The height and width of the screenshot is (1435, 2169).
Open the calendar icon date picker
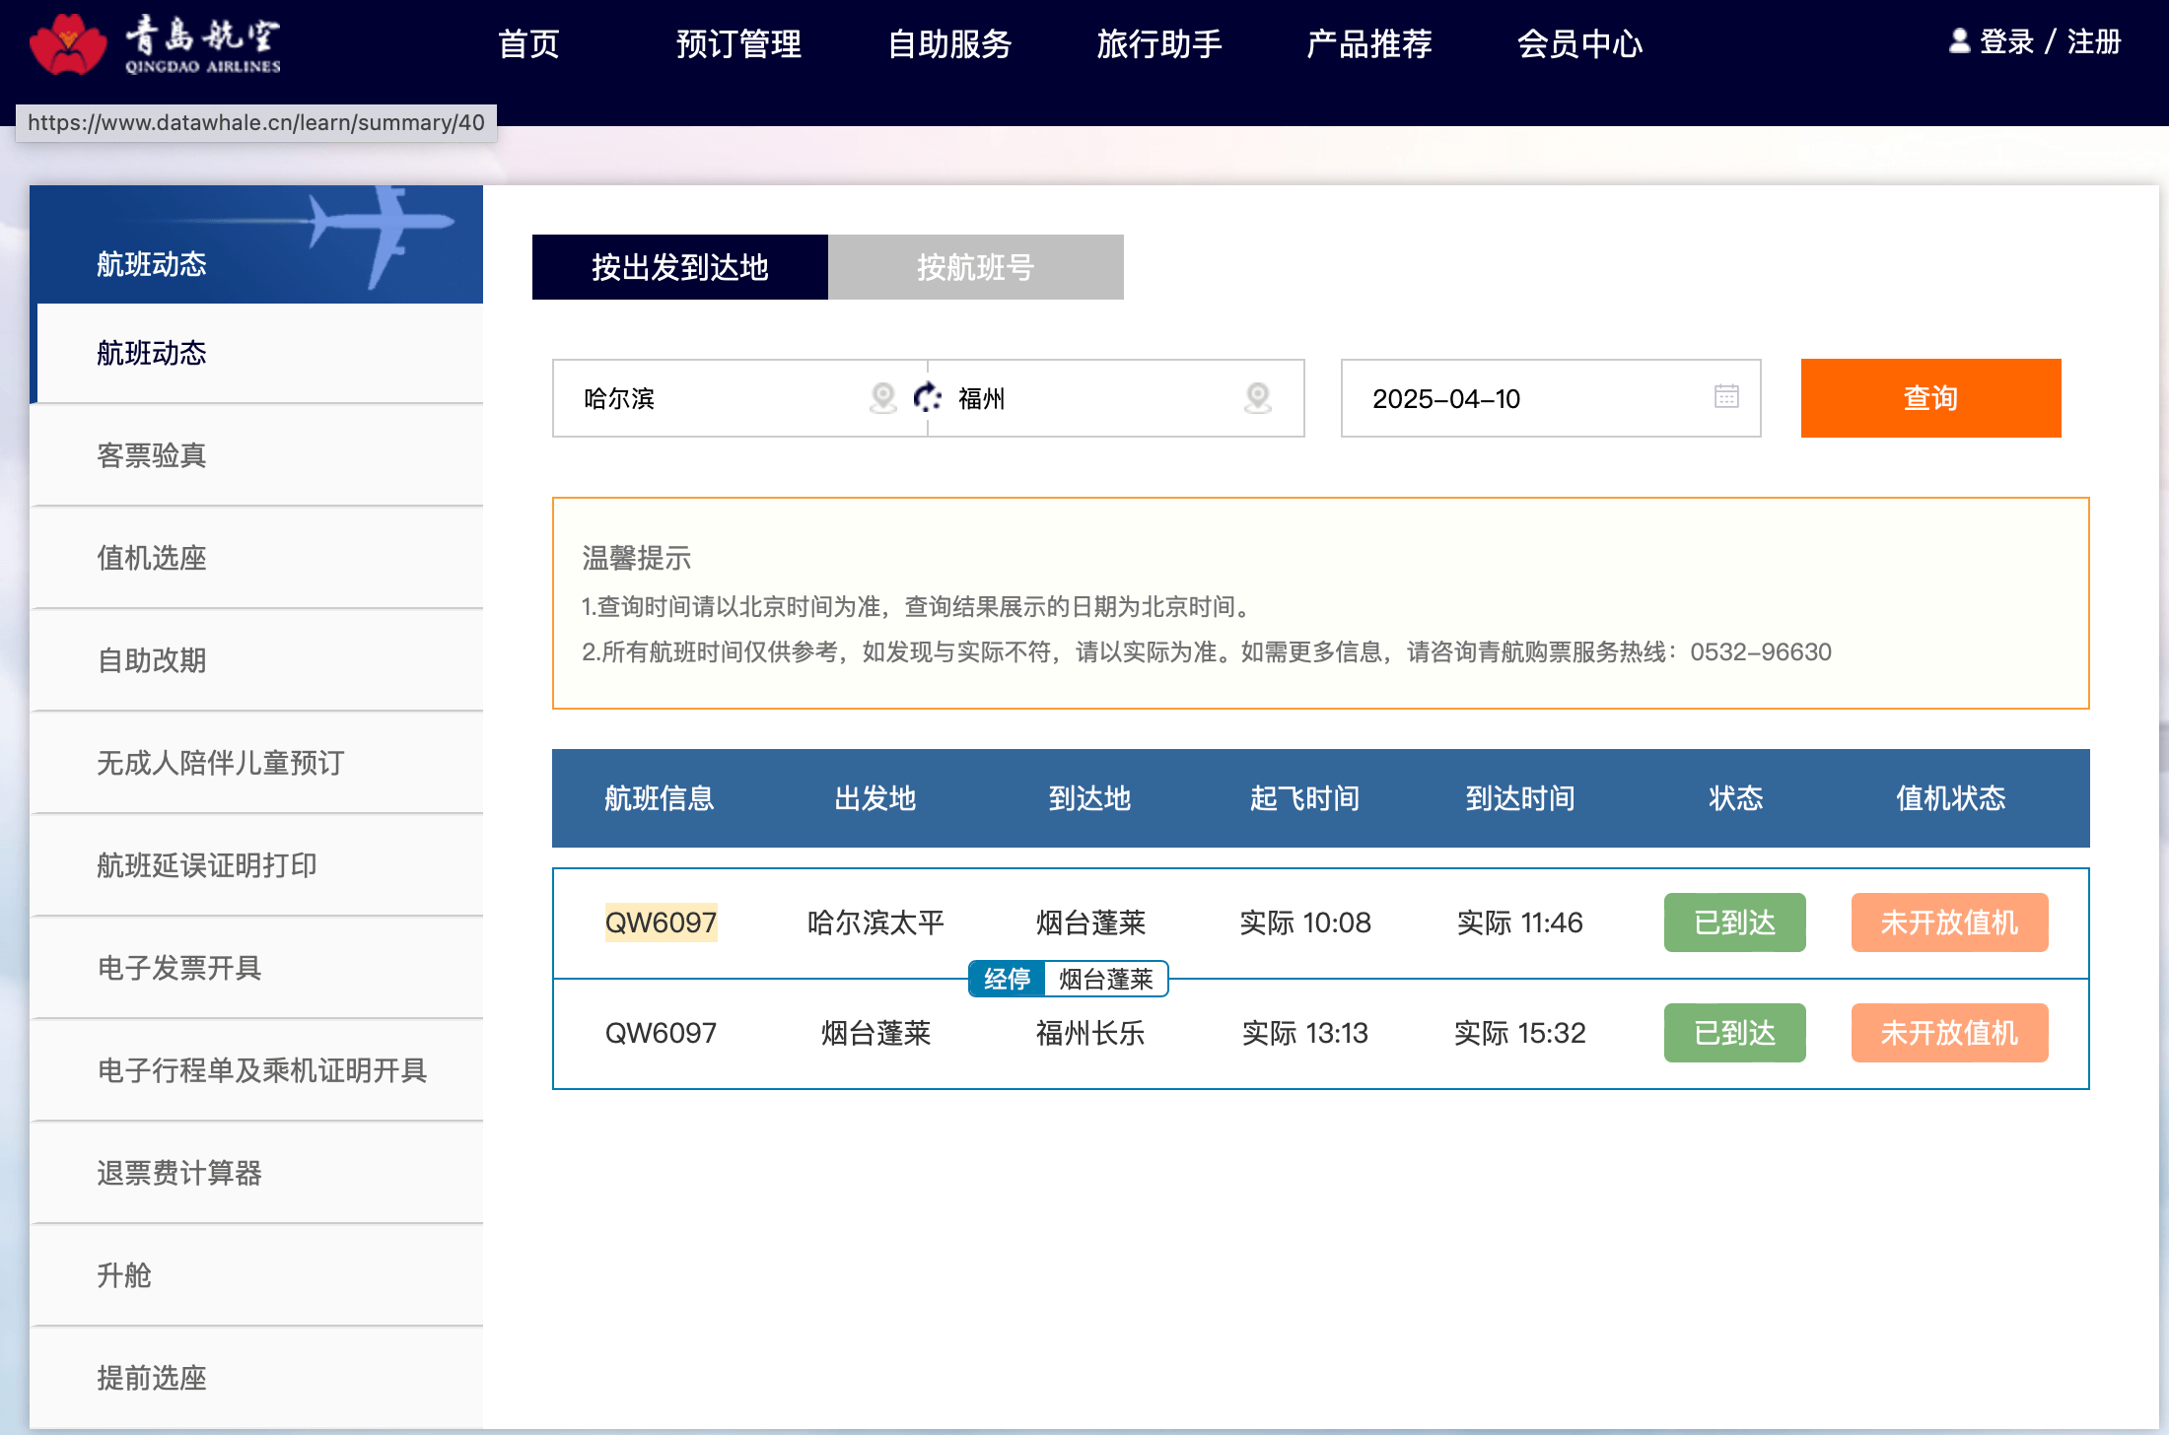click(x=1726, y=396)
